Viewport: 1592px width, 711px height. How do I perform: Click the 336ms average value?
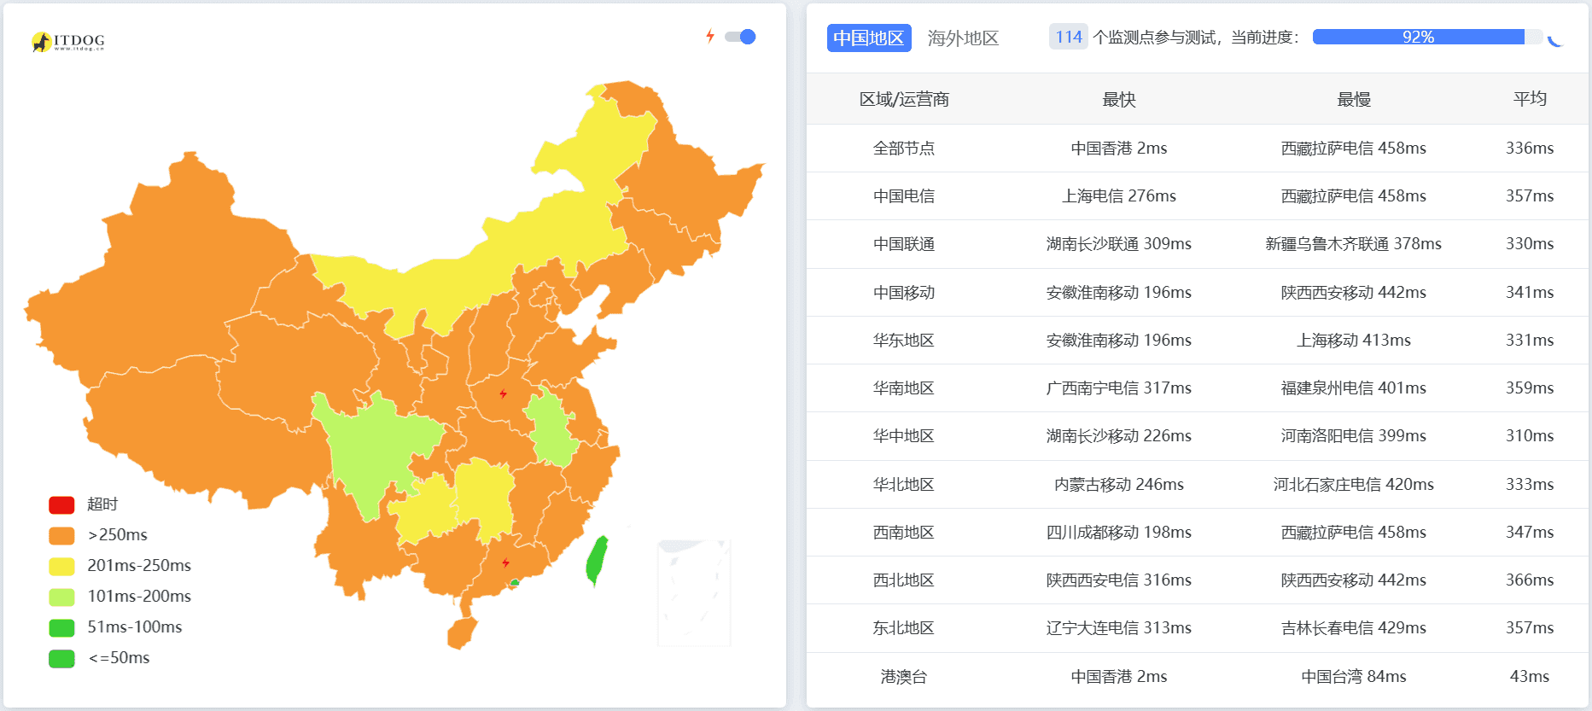pyautogui.click(x=1530, y=148)
